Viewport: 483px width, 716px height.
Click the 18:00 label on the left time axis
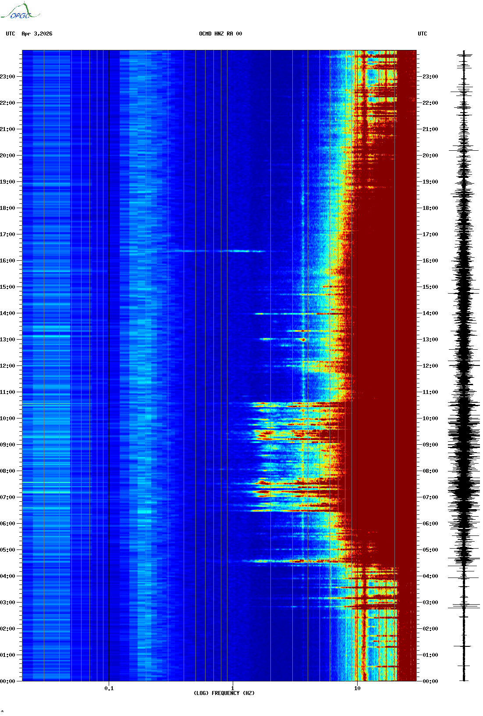tap(7, 208)
